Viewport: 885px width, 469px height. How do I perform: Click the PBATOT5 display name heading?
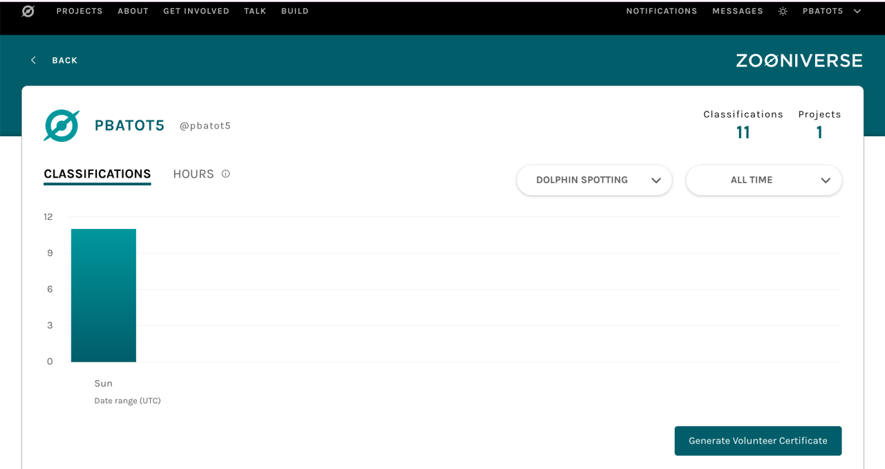(129, 126)
